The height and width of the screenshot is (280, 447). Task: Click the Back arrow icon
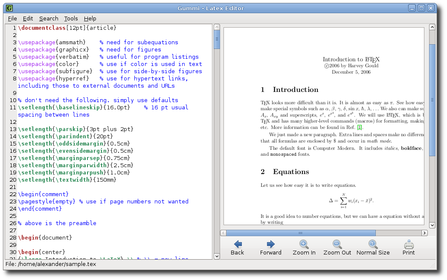pyautogui.click(x=238, y=244)
